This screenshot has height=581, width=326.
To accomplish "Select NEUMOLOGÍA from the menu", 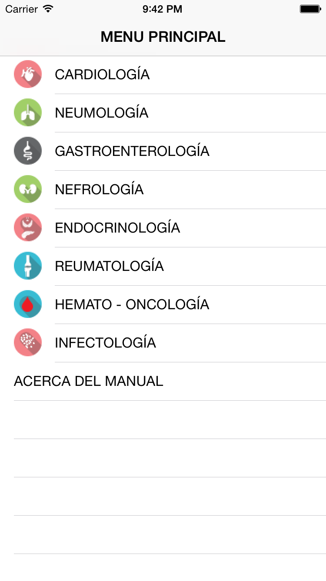I will tap(102, 113).
